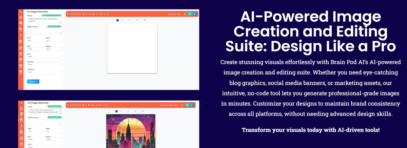The height and width of the screenshot is (148, 407).
Task: Open Color palette icon in the blank-canvas editor sidebar
Action: 20,60
